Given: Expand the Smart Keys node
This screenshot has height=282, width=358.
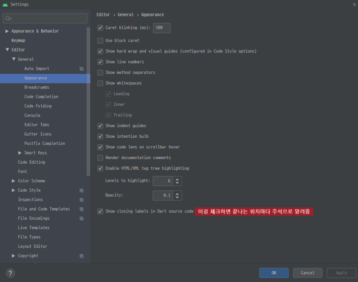Looking at the screenshot, I should pos(20,153).
